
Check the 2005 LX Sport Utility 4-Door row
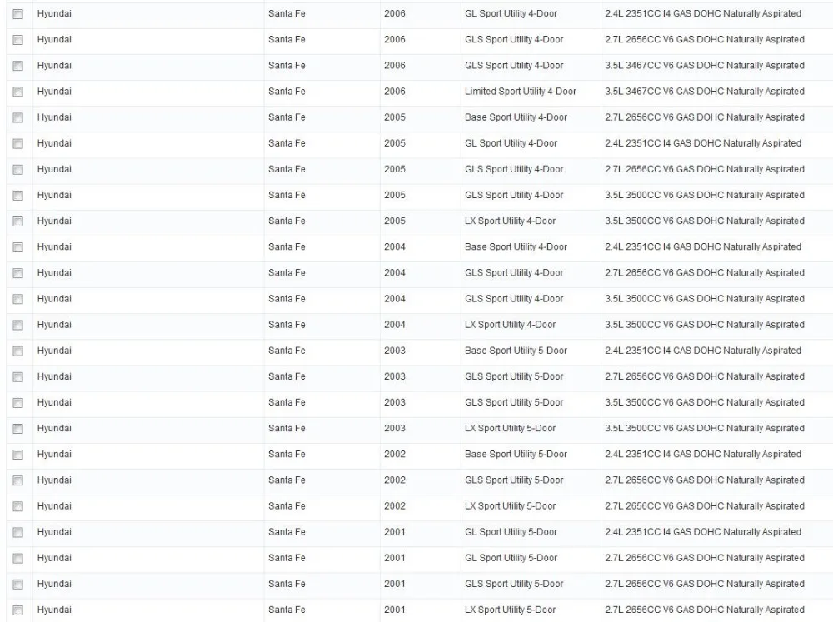tap(18, 221)
